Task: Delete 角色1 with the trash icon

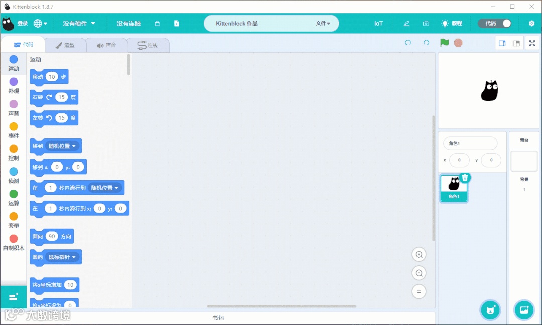Action: pos(465,178)
